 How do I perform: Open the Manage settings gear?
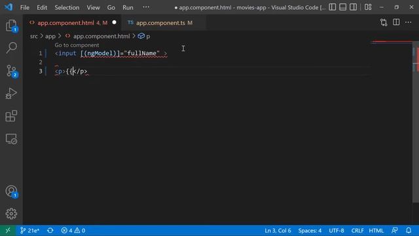tap(11, 214)
